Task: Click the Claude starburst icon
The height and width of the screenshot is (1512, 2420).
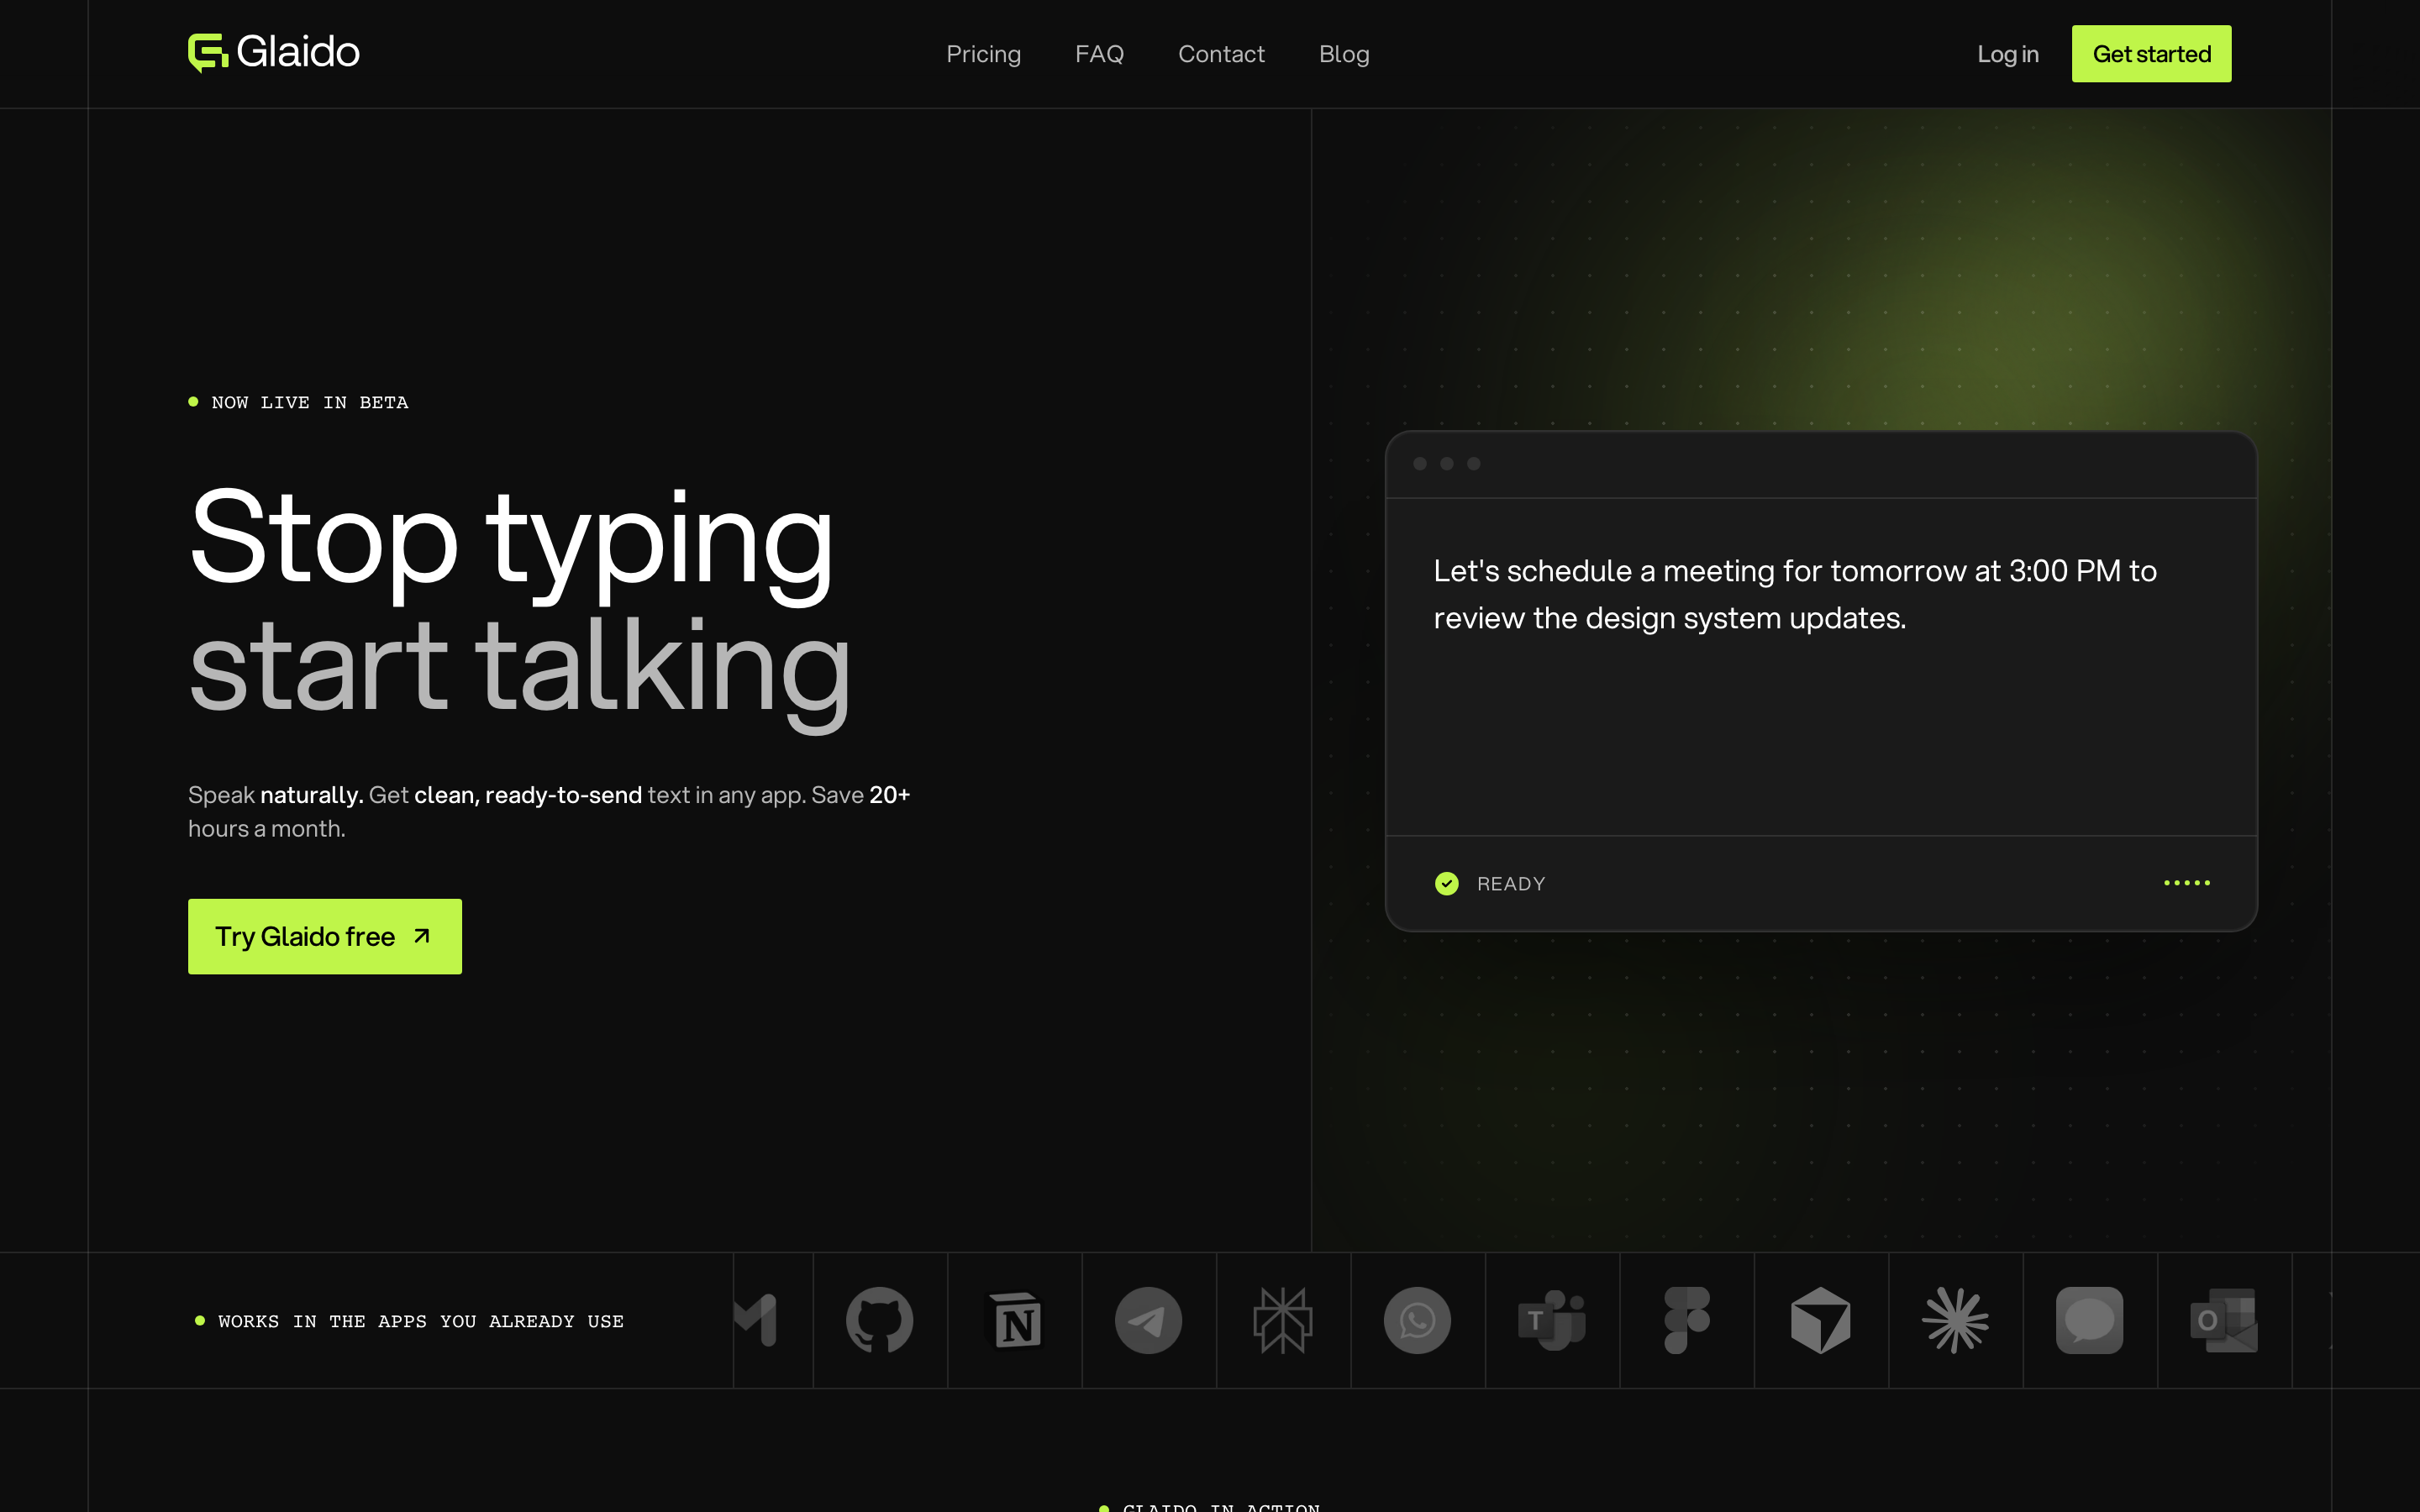Action: point(1955,1320)
